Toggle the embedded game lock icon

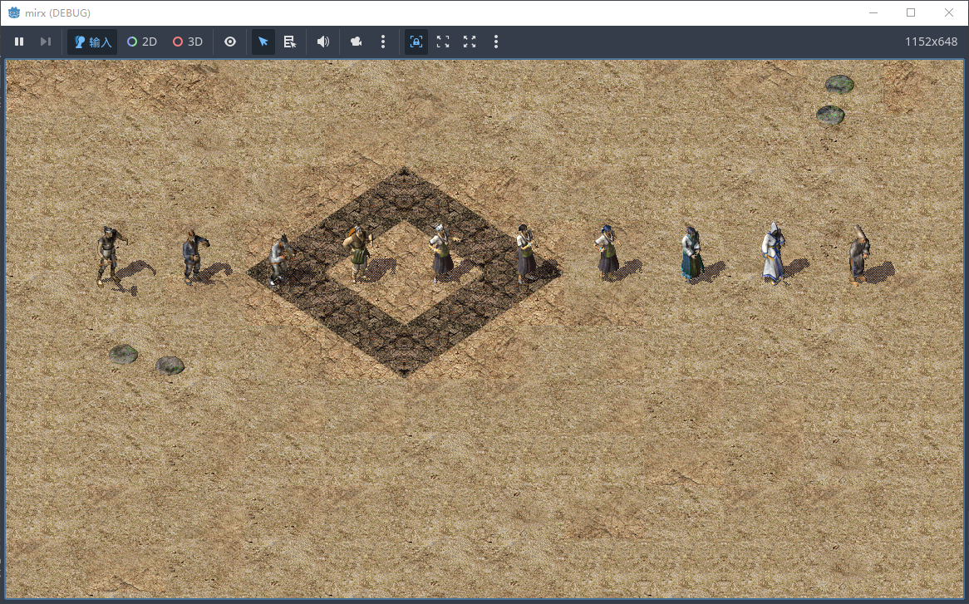pos(416,42)
